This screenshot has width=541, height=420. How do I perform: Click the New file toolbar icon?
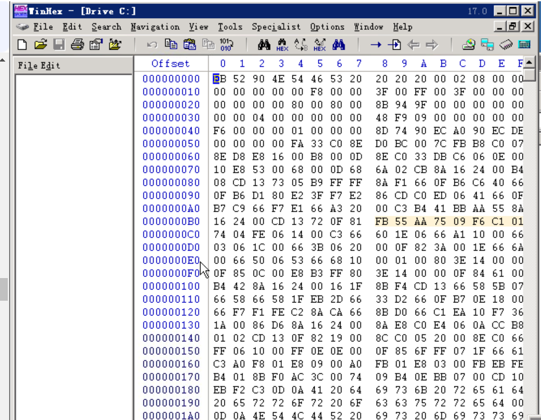click(x=22, y=45)
